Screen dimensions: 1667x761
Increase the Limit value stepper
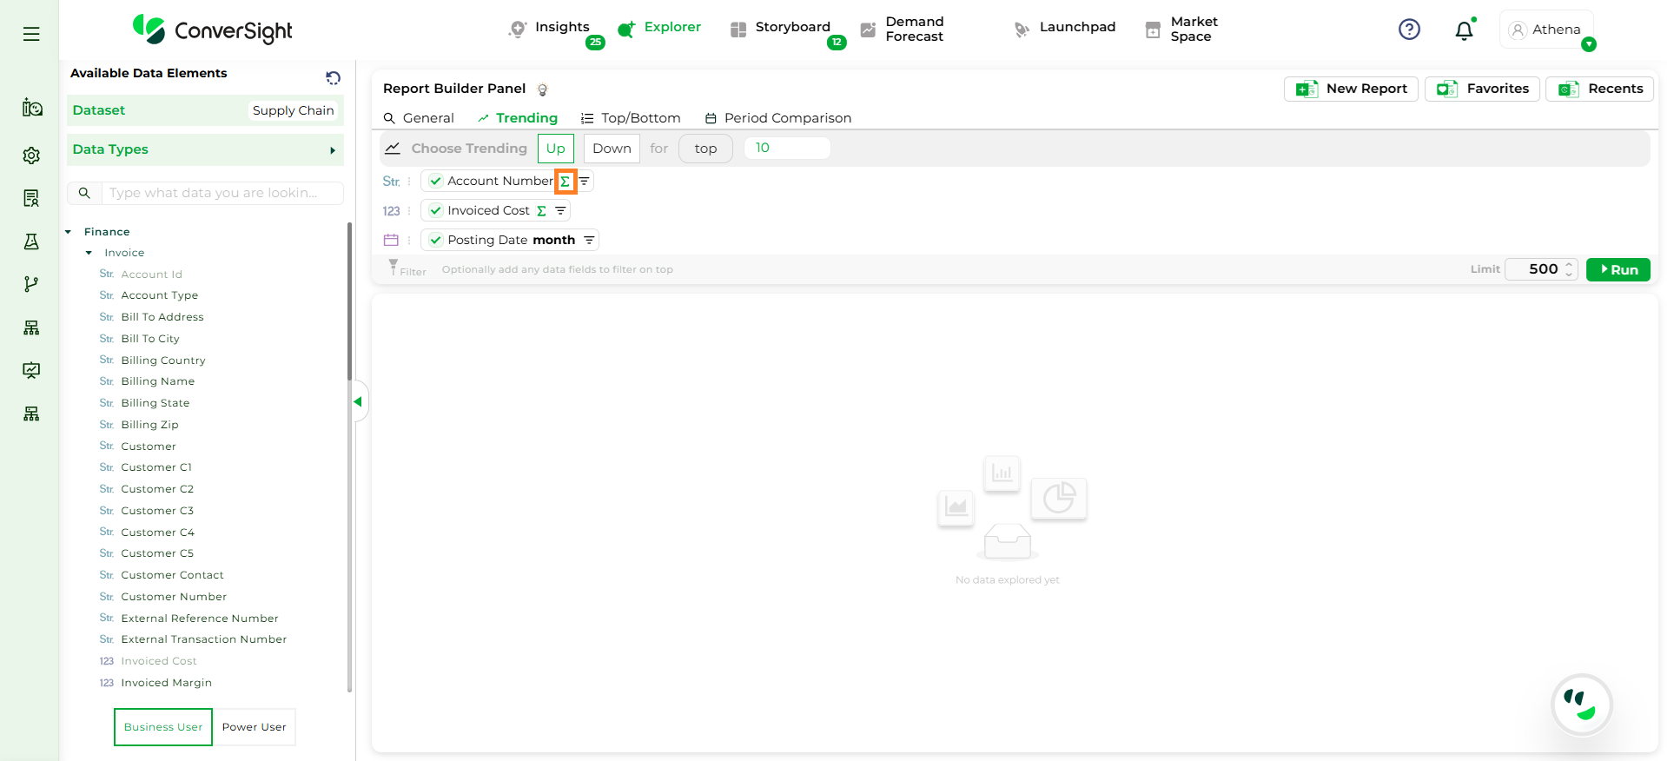point(1569,264)
